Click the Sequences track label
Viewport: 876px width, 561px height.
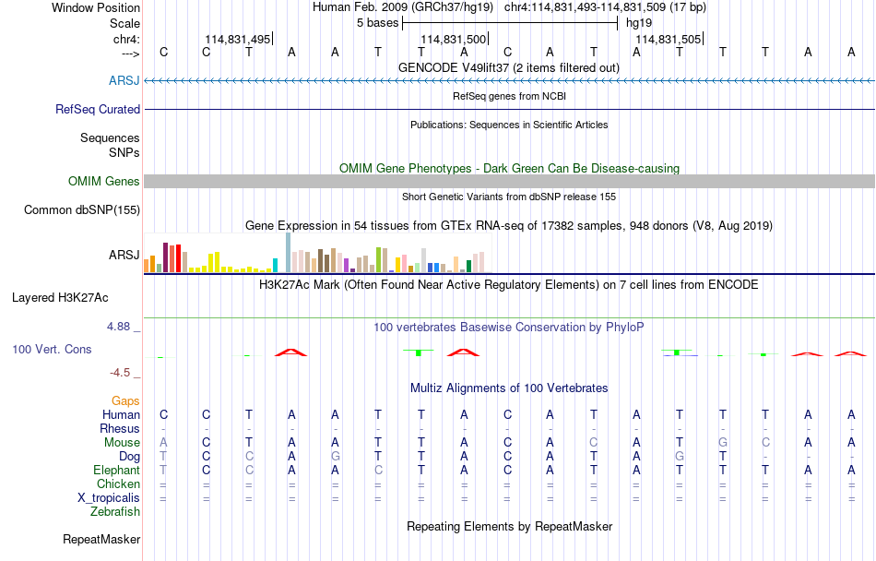[110, 137]
